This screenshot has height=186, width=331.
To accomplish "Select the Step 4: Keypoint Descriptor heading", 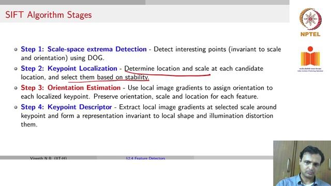I will [x=66, y=107].
